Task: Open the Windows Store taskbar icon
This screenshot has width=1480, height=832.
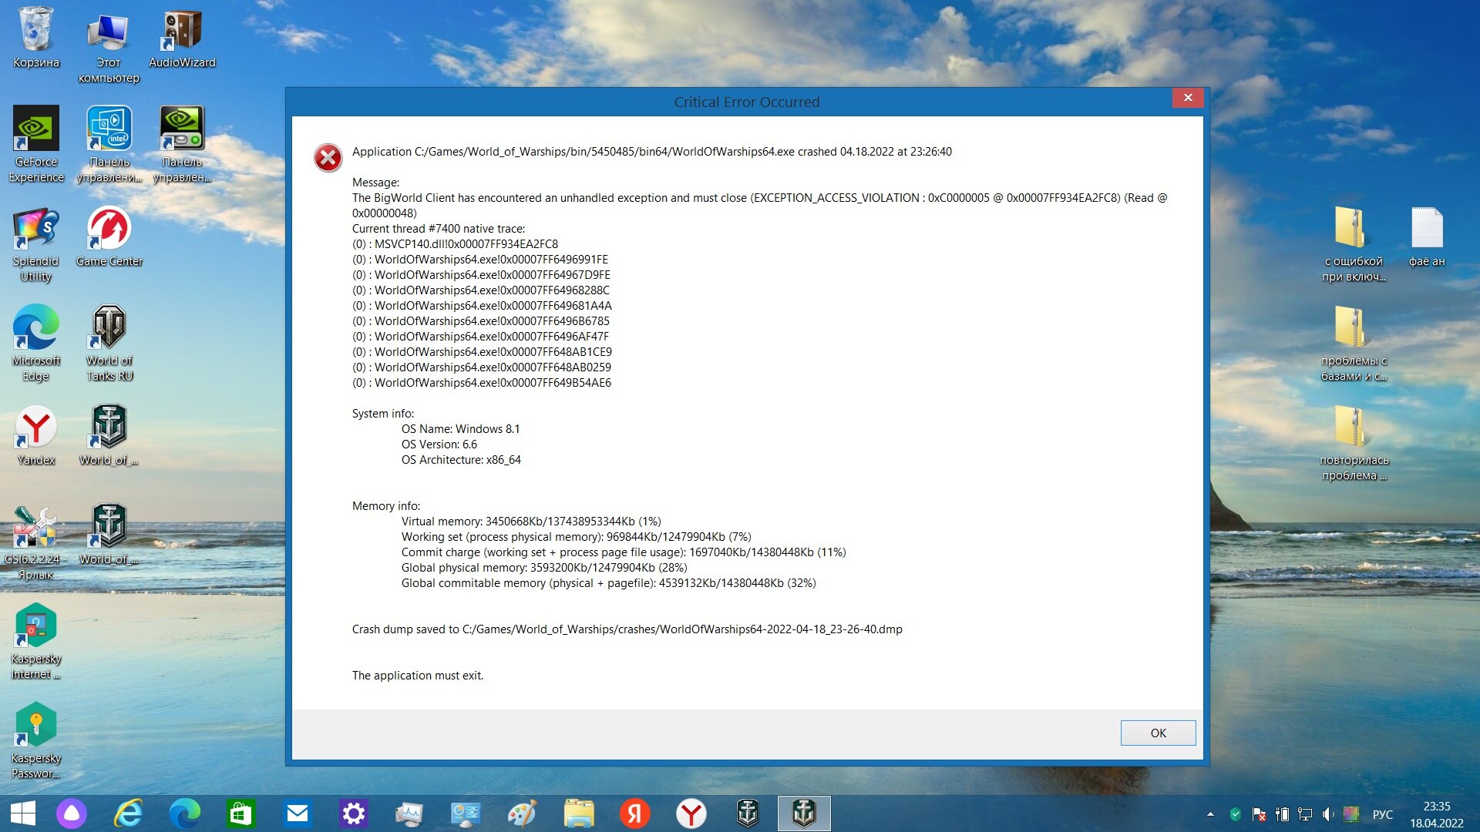Action: click(240, 814)
